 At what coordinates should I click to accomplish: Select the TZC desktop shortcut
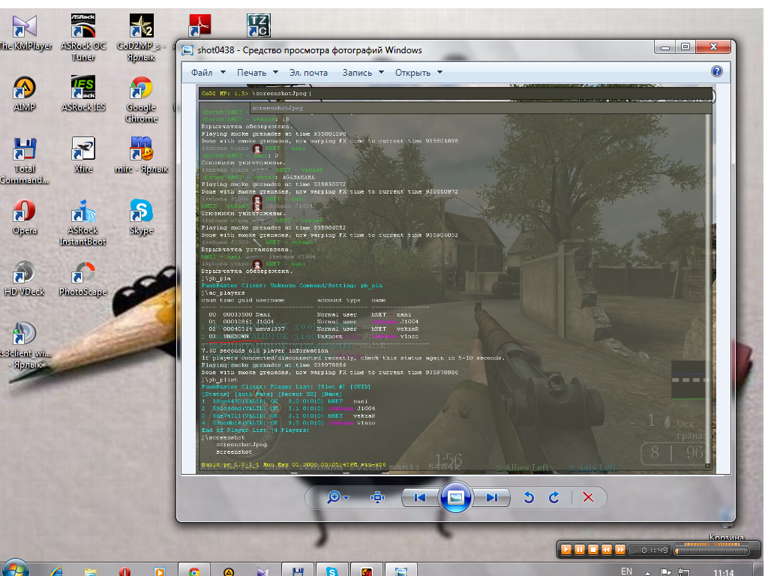click(x=258, y=25)
